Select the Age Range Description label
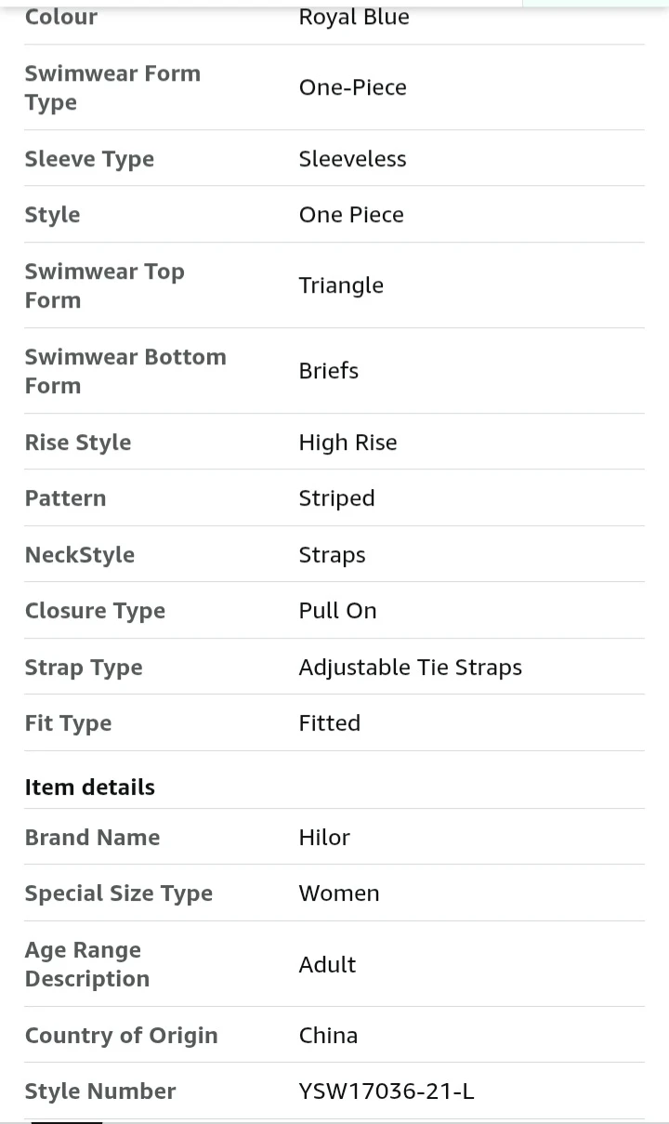The width and height of the screenshot is (669, 1124). click(87, 964)
